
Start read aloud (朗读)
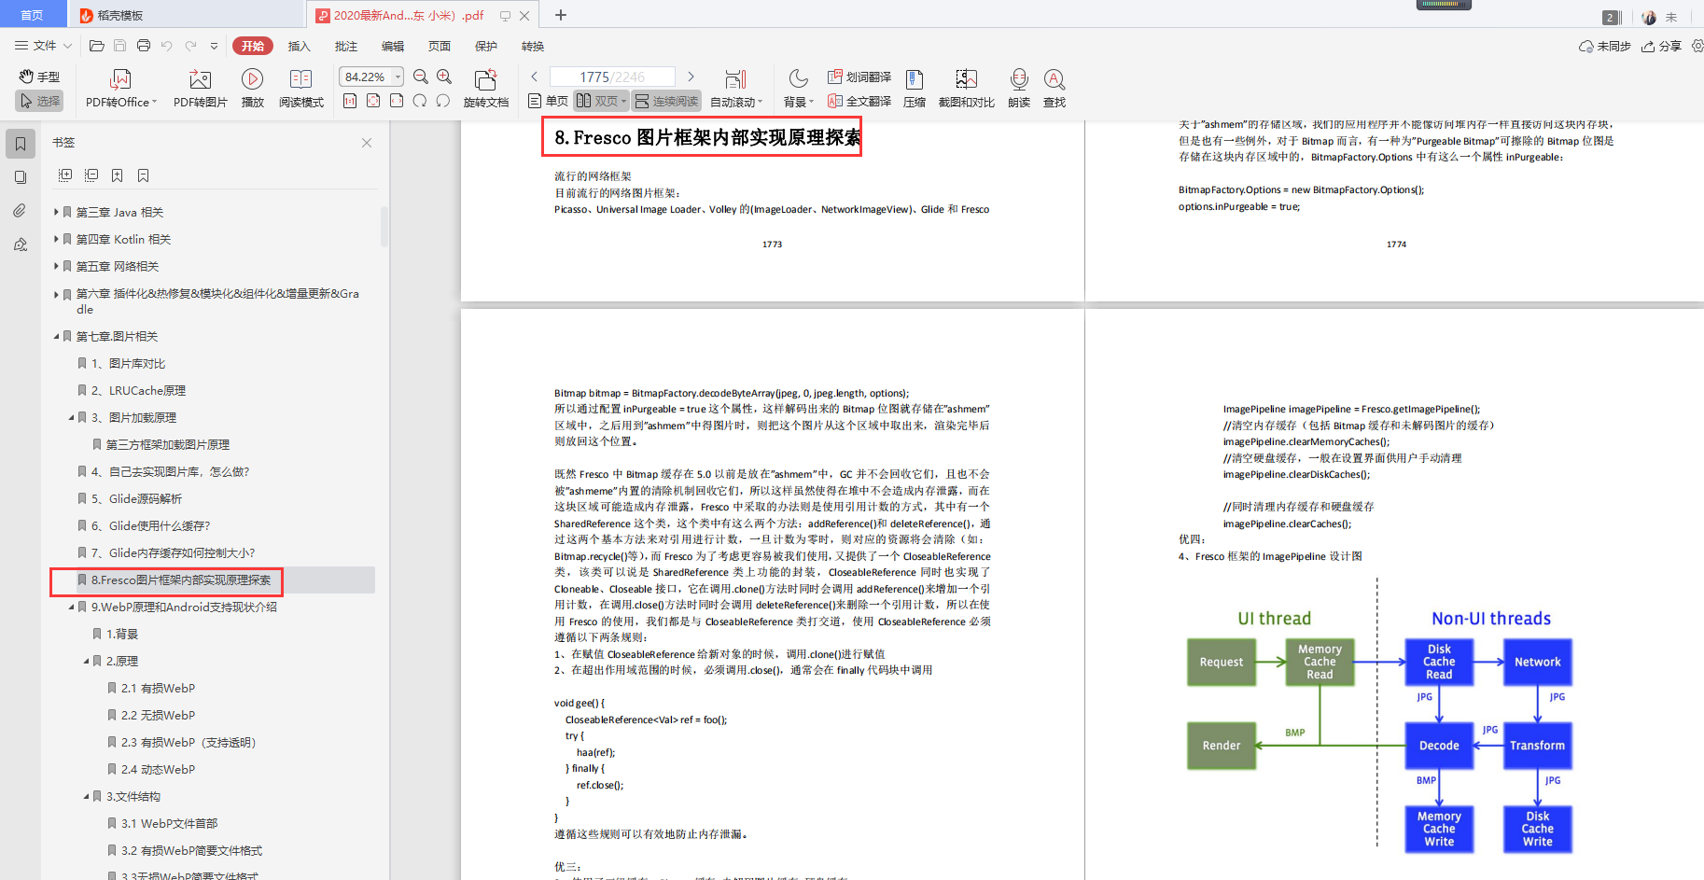pyautogui.click(x=1019, y=90)
